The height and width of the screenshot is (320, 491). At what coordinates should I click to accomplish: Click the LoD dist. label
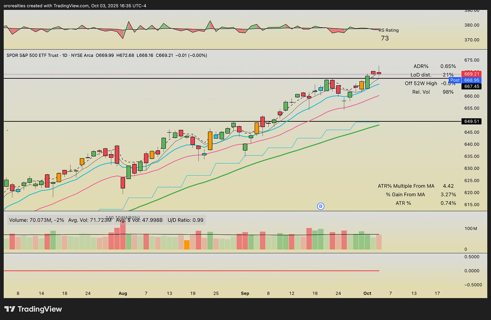[421, 75]
